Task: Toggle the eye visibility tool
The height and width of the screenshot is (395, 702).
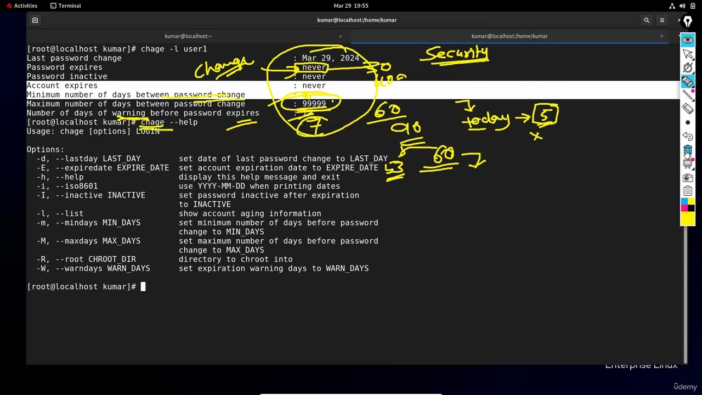Action: click(x=688, y=40)
